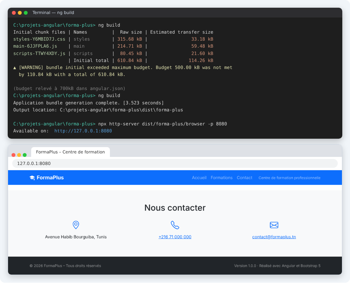The width and height of the screenshot is (350, 283).
Task: Click the warning triangle icon in terminal
Action: (15, 68)
